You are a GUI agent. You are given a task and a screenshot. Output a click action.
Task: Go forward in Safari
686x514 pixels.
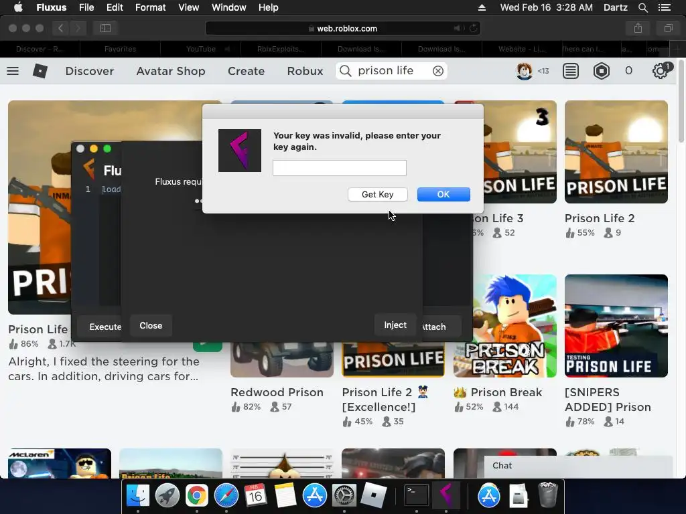coord(78,28)
